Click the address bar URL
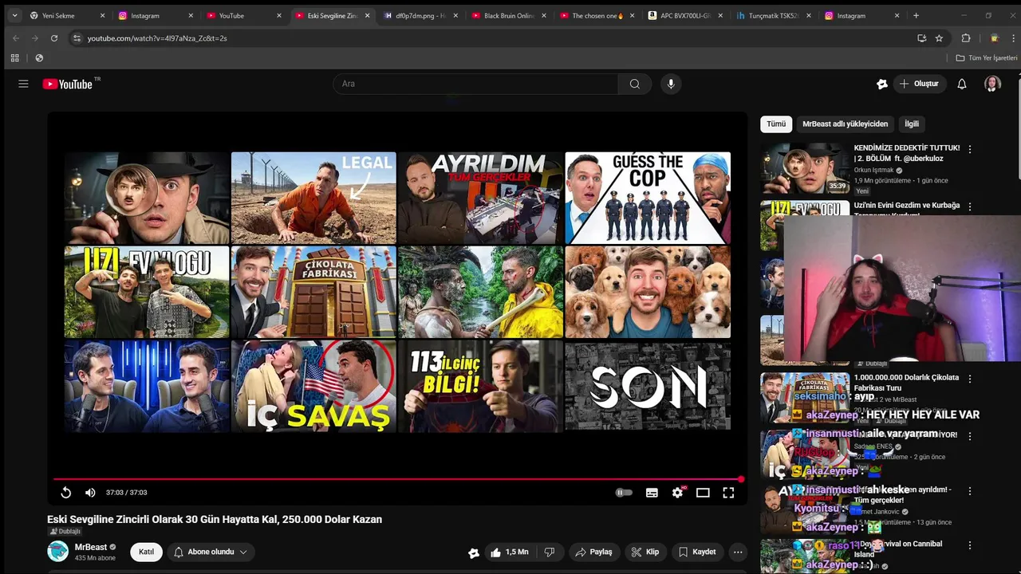1021x574 pixels. click(157, 38)
